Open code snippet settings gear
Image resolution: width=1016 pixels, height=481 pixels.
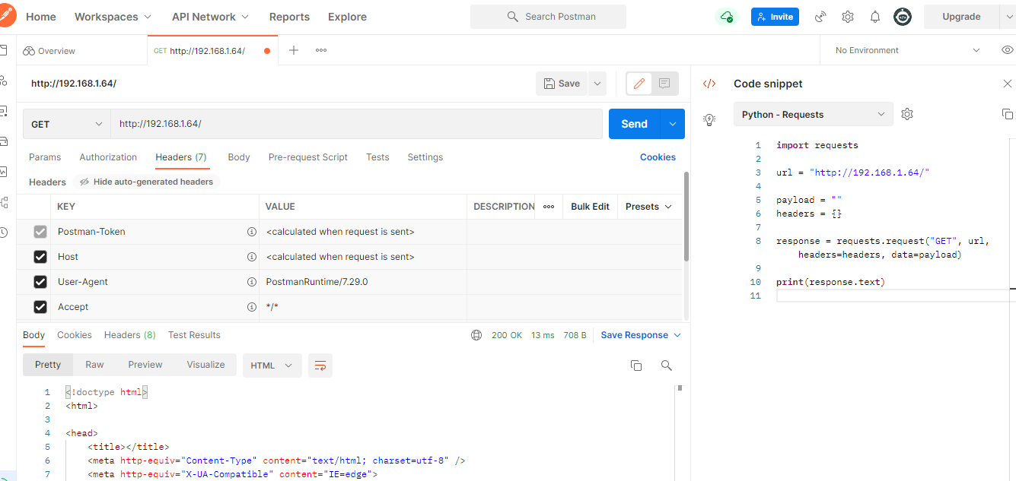tap(907, 113)
